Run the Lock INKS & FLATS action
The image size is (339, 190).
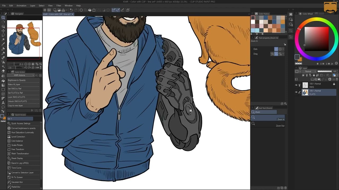(23, 97)
